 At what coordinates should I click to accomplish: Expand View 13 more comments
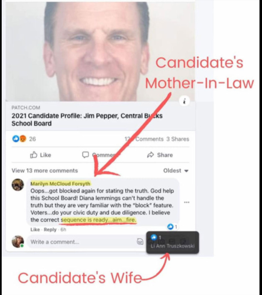(x=45, y=171)
